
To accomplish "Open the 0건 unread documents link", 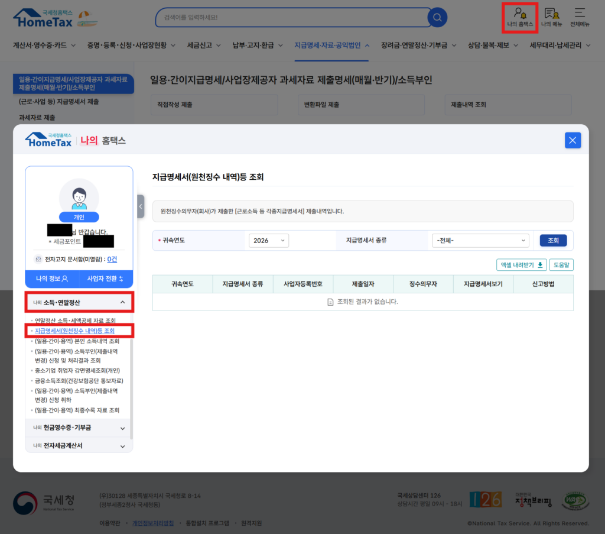I will point(112,259).
